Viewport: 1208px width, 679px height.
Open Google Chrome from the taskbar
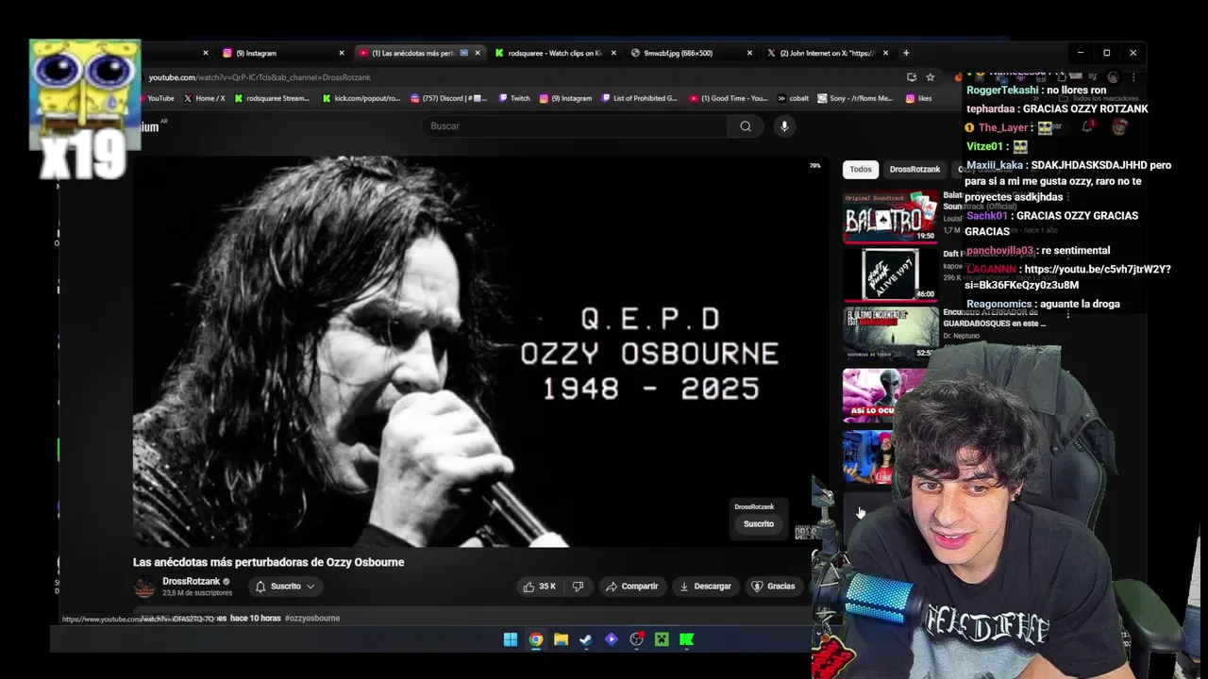tap(536, 639)
